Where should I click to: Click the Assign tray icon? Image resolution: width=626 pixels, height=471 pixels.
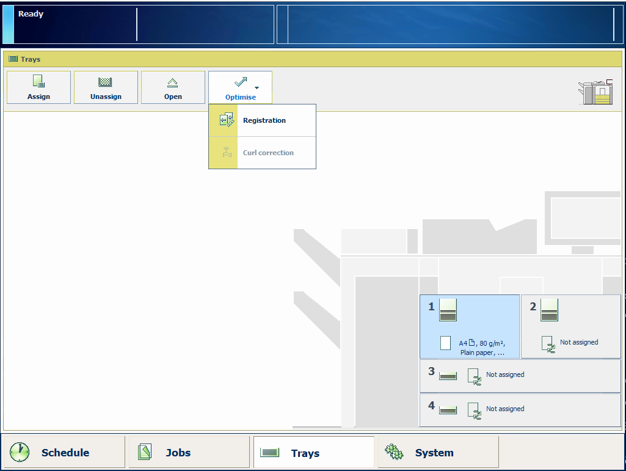pyautogui.click(x=38, y=82)
